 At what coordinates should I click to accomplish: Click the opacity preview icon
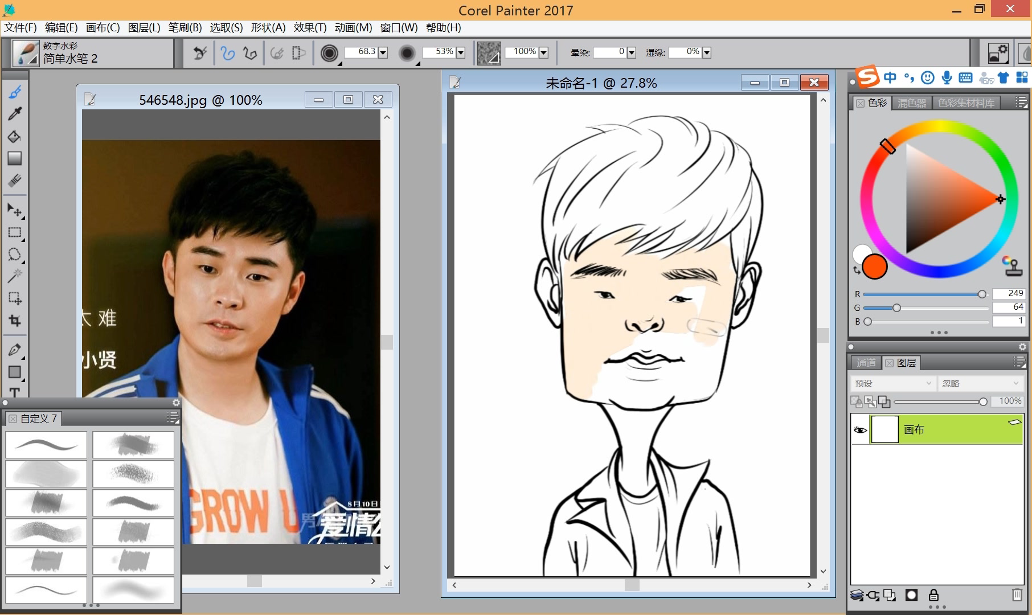pyautogui.click(x=407, y=53)
